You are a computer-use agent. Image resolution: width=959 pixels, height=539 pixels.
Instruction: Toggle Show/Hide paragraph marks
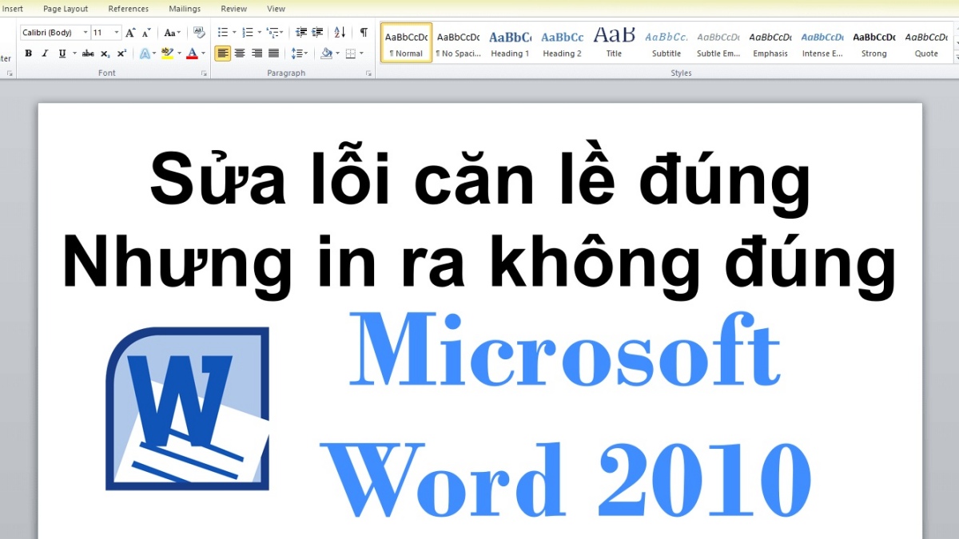(364, 33)
